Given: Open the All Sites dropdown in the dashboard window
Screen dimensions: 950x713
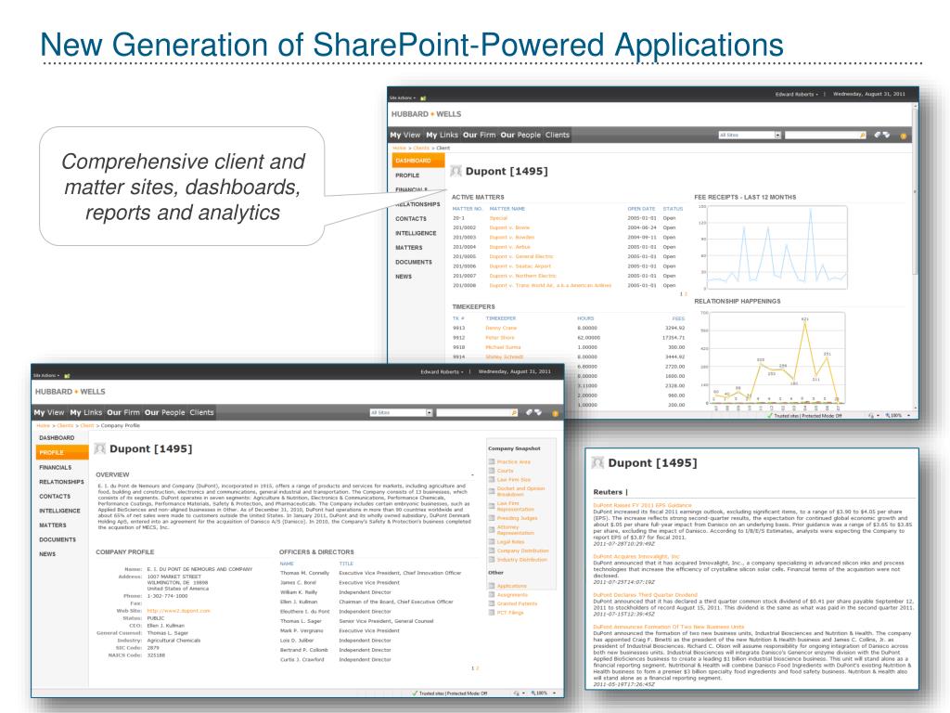Looking at the screenshot, I should click(x=777, y=136).
